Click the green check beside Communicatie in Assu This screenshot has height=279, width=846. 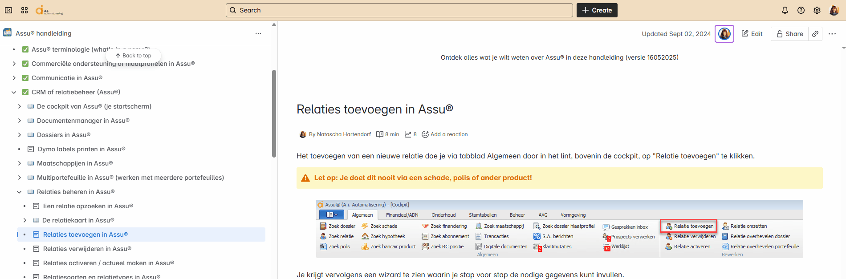tap(25, 78)
